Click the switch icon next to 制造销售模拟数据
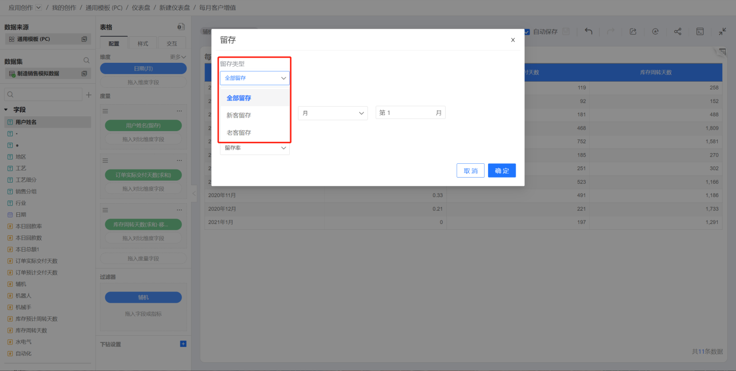The height and width of the screenshot is (371, 736). coord(84,73)
